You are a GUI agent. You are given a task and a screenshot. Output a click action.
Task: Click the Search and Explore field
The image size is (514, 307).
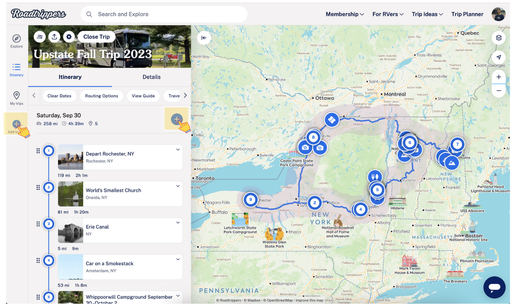click(x=164, y=14)
